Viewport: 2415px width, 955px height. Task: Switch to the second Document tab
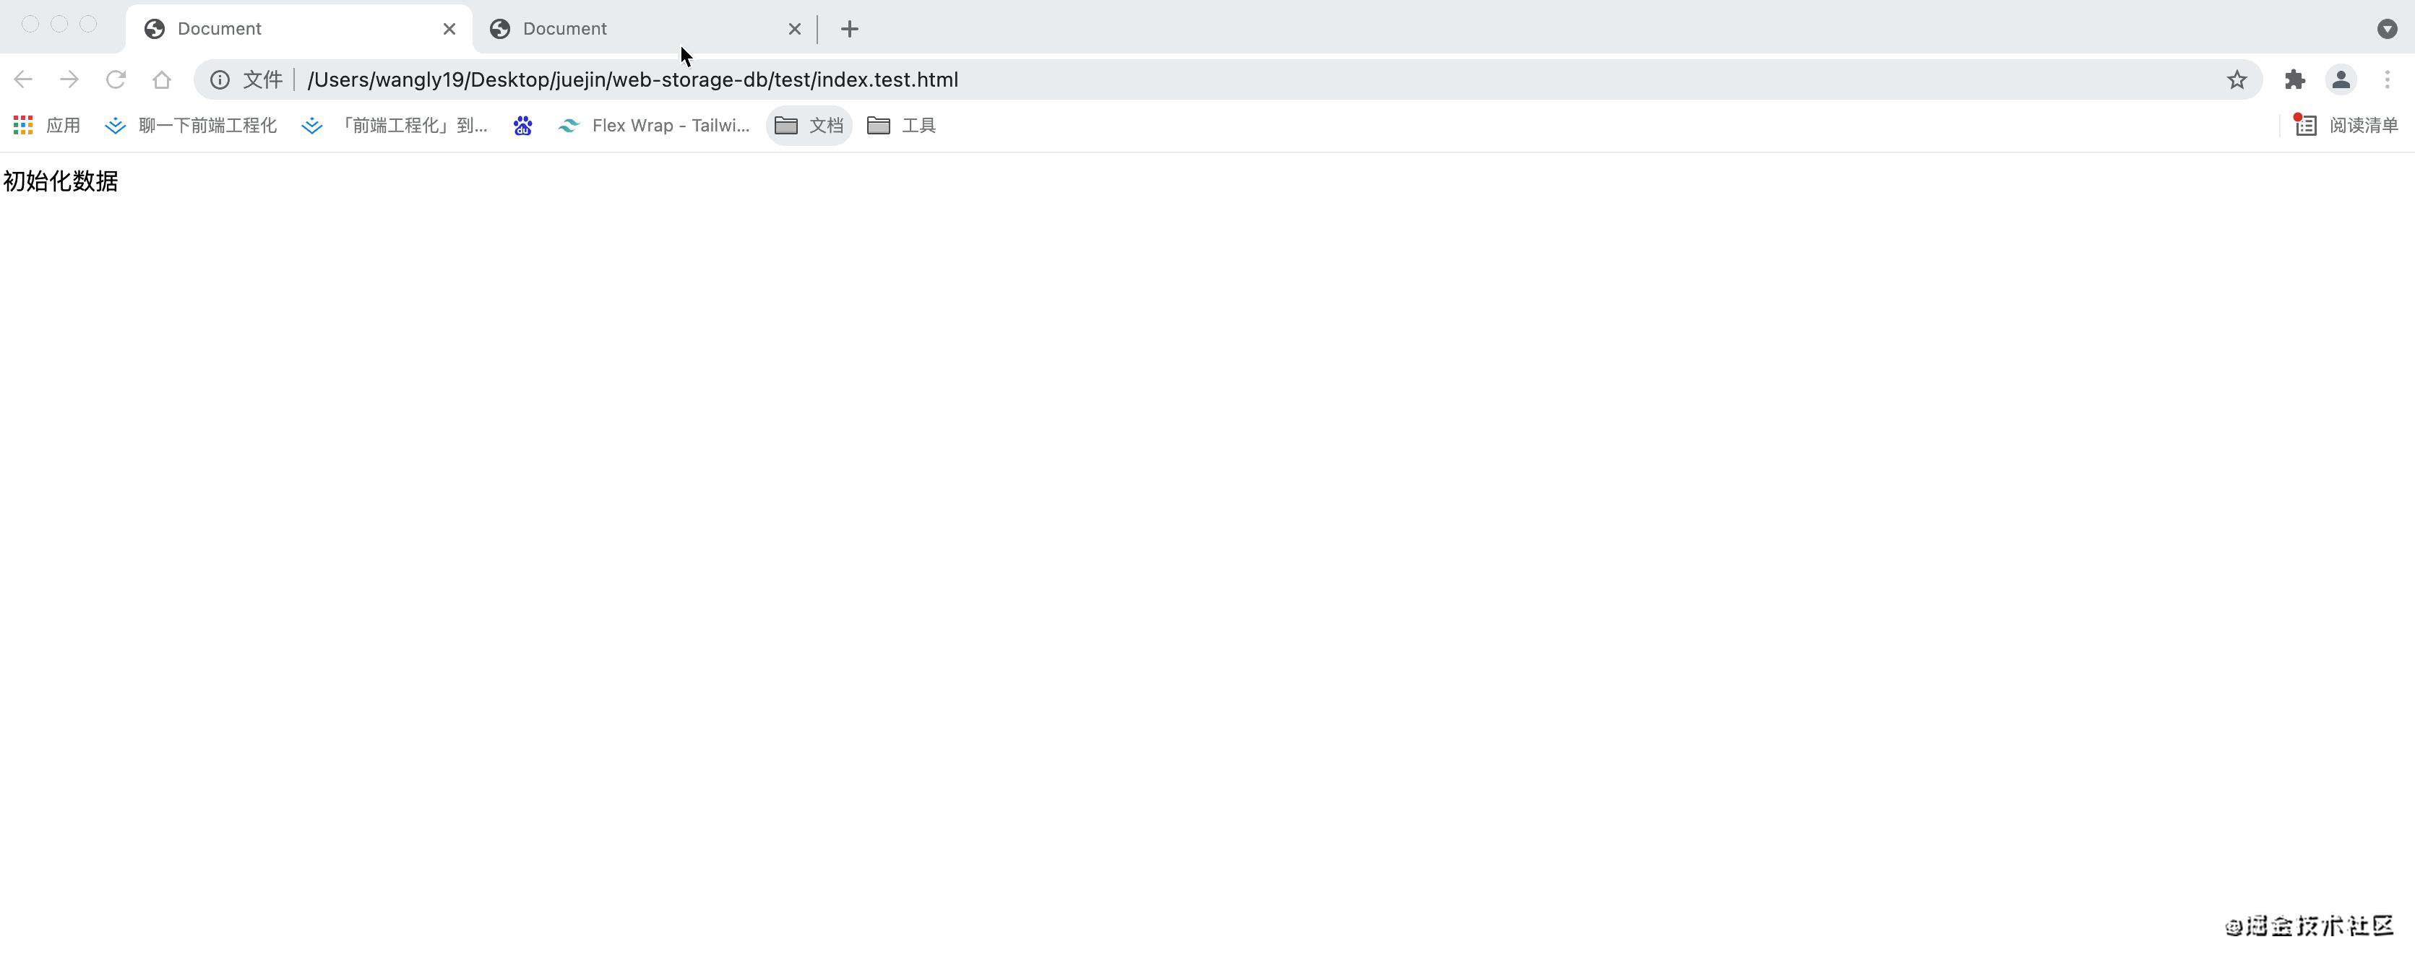pyautogui.click(x=645, y=29)
